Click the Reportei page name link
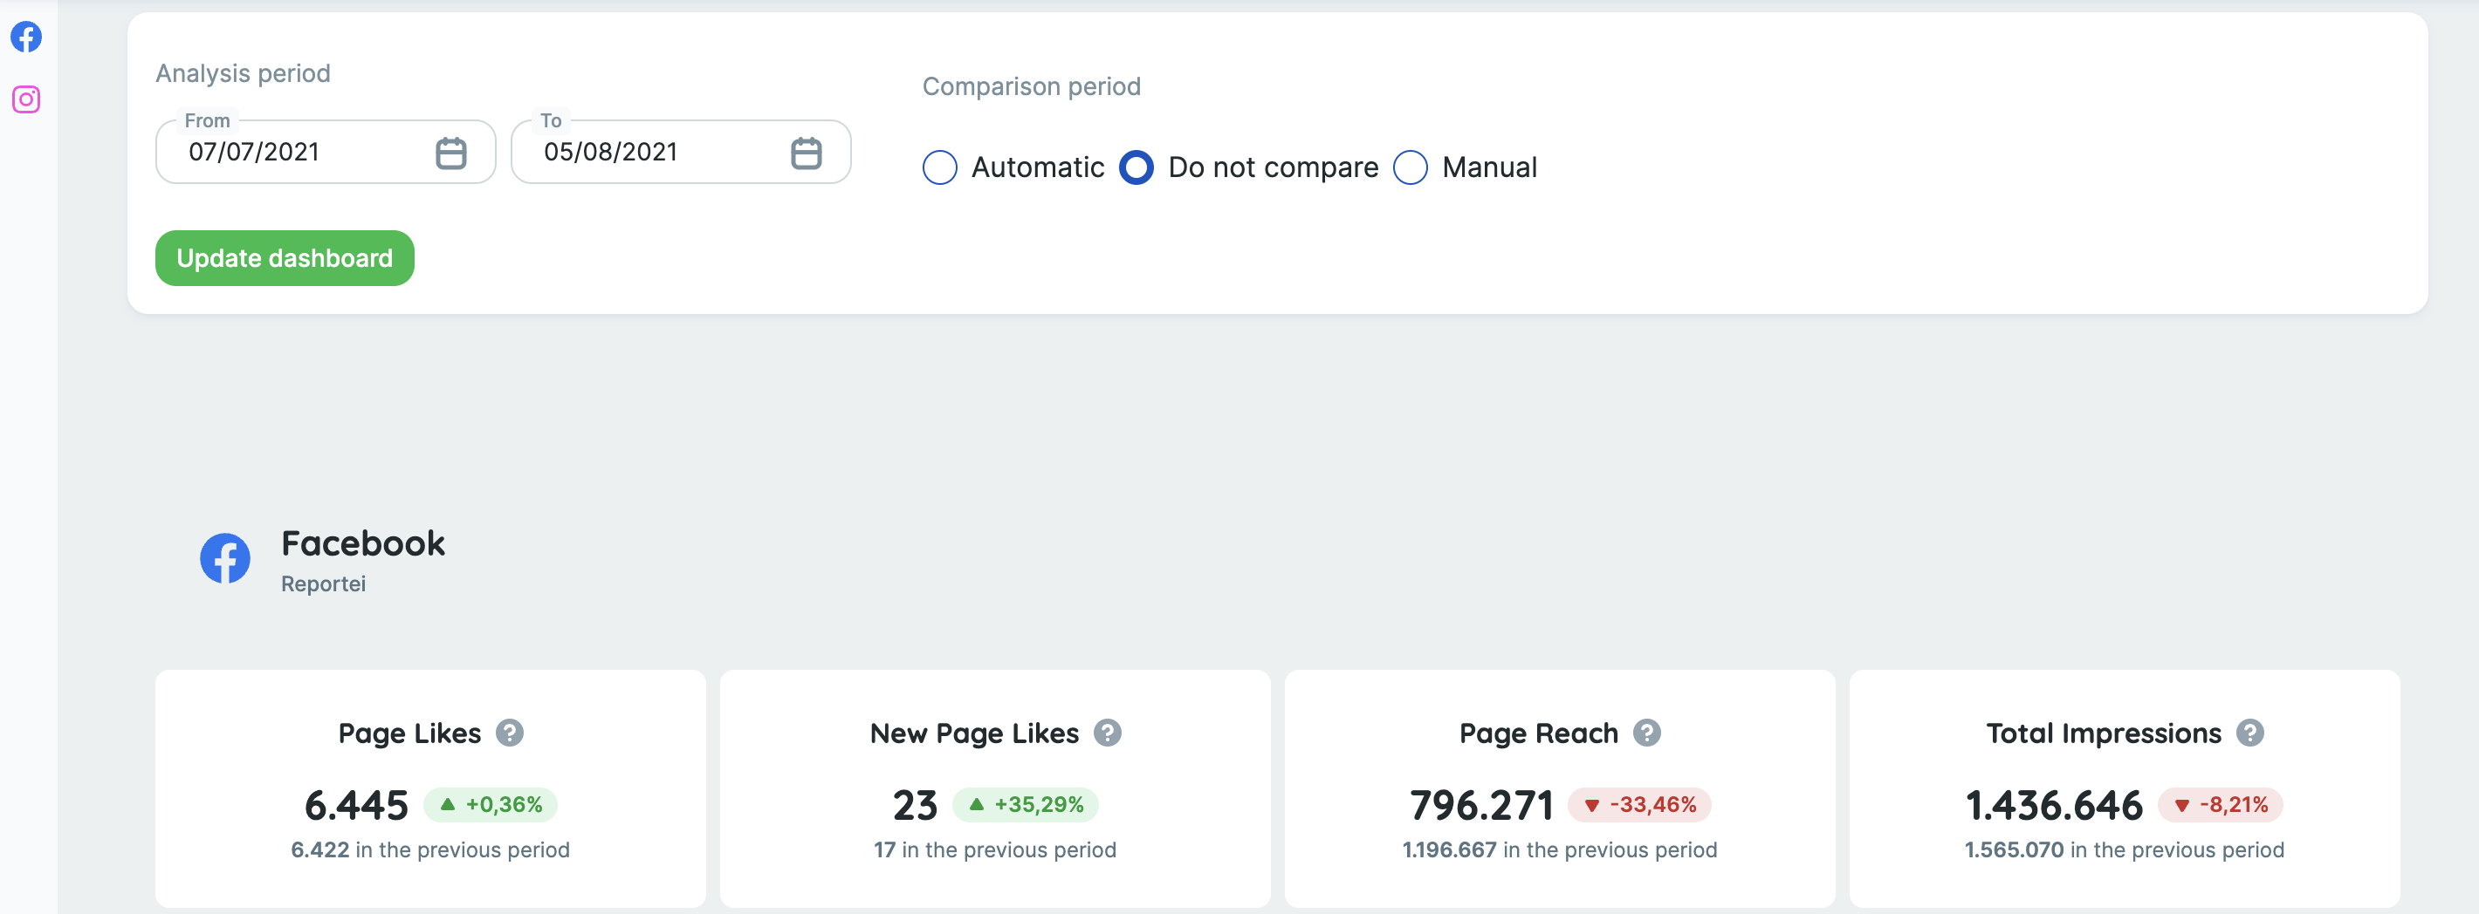This screenshot has width=2479, height=914. click(323, 583)
